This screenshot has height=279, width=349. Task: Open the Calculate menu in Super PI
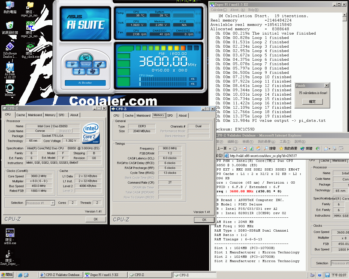click(x=219, y=10)
